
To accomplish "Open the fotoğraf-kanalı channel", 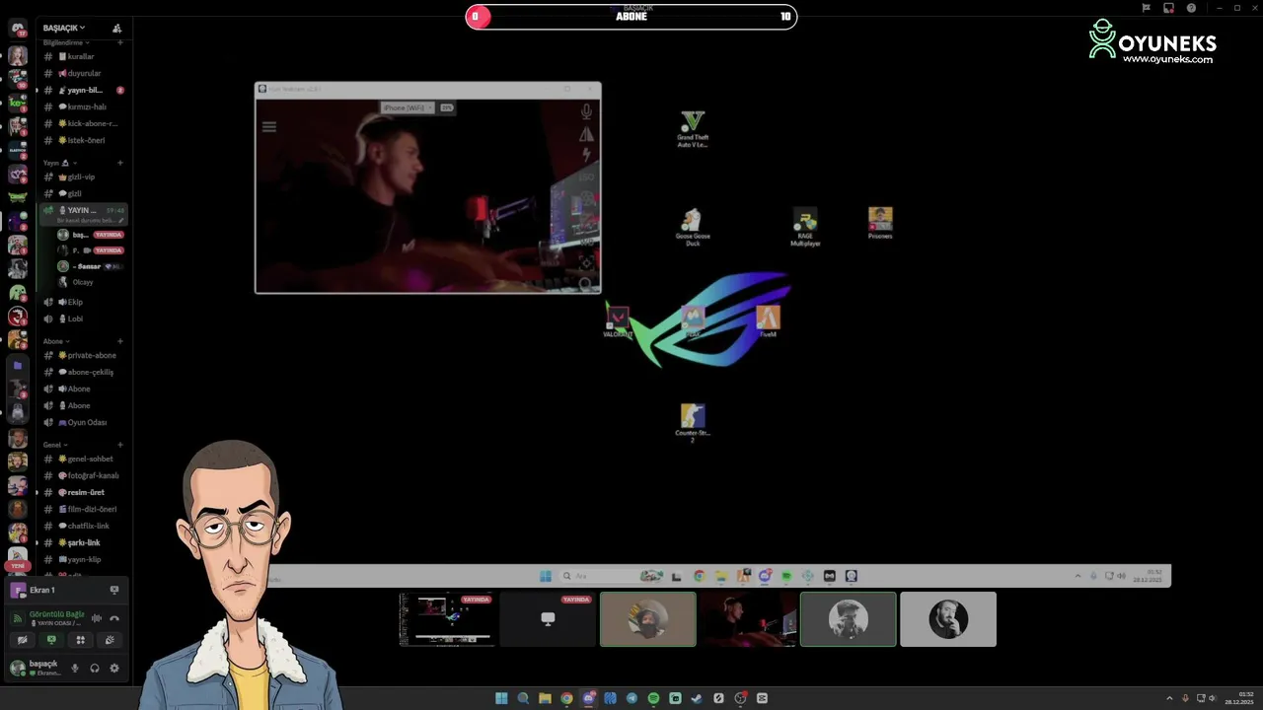I will point(84,475).
